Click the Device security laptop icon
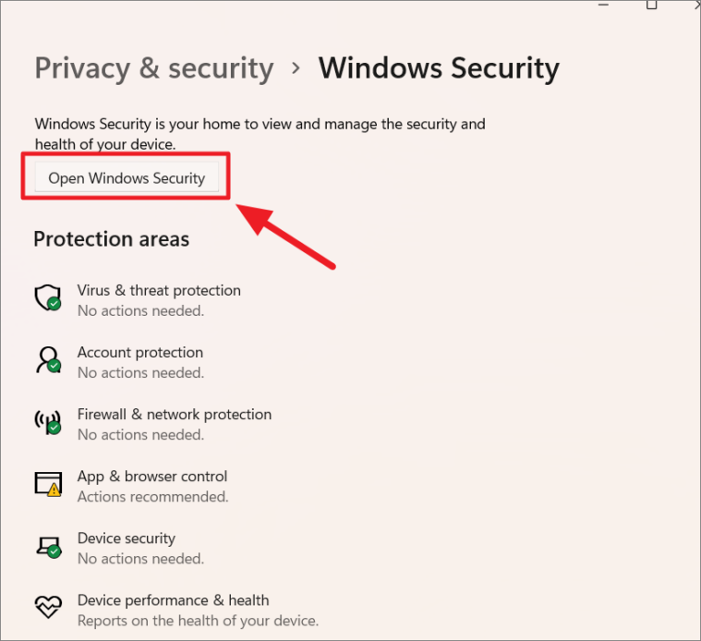Viewport: 701px width, 641px height. pos(48,546)
